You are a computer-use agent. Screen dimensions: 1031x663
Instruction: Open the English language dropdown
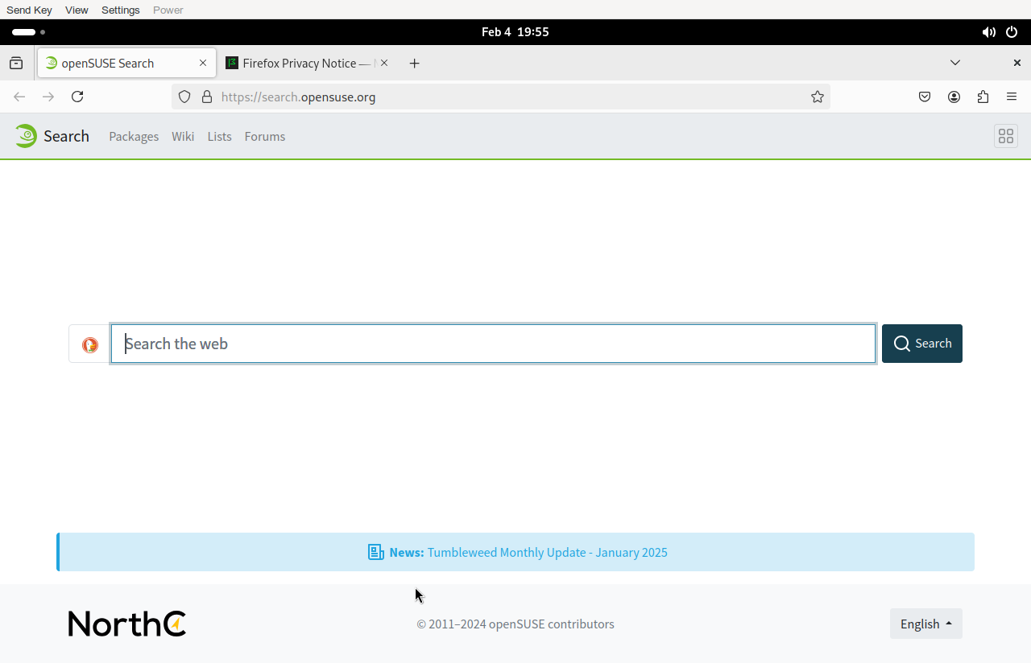[926, 624]
